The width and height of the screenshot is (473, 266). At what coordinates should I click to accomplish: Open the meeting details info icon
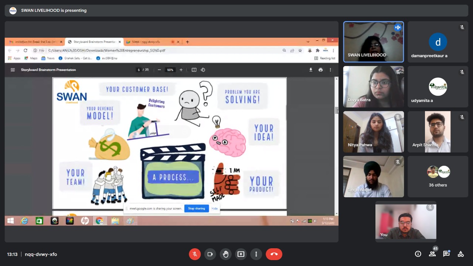pos(418,254)
